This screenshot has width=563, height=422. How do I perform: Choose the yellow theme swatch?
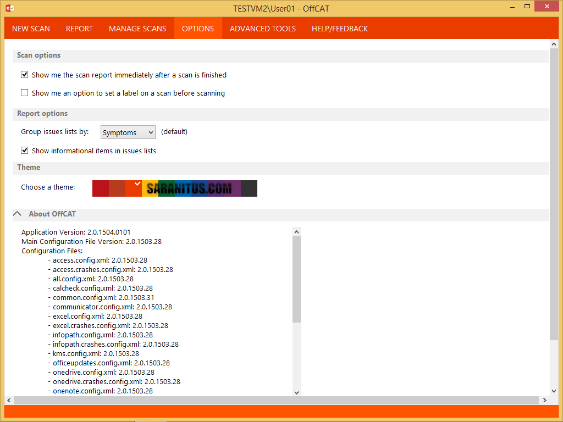150,188
